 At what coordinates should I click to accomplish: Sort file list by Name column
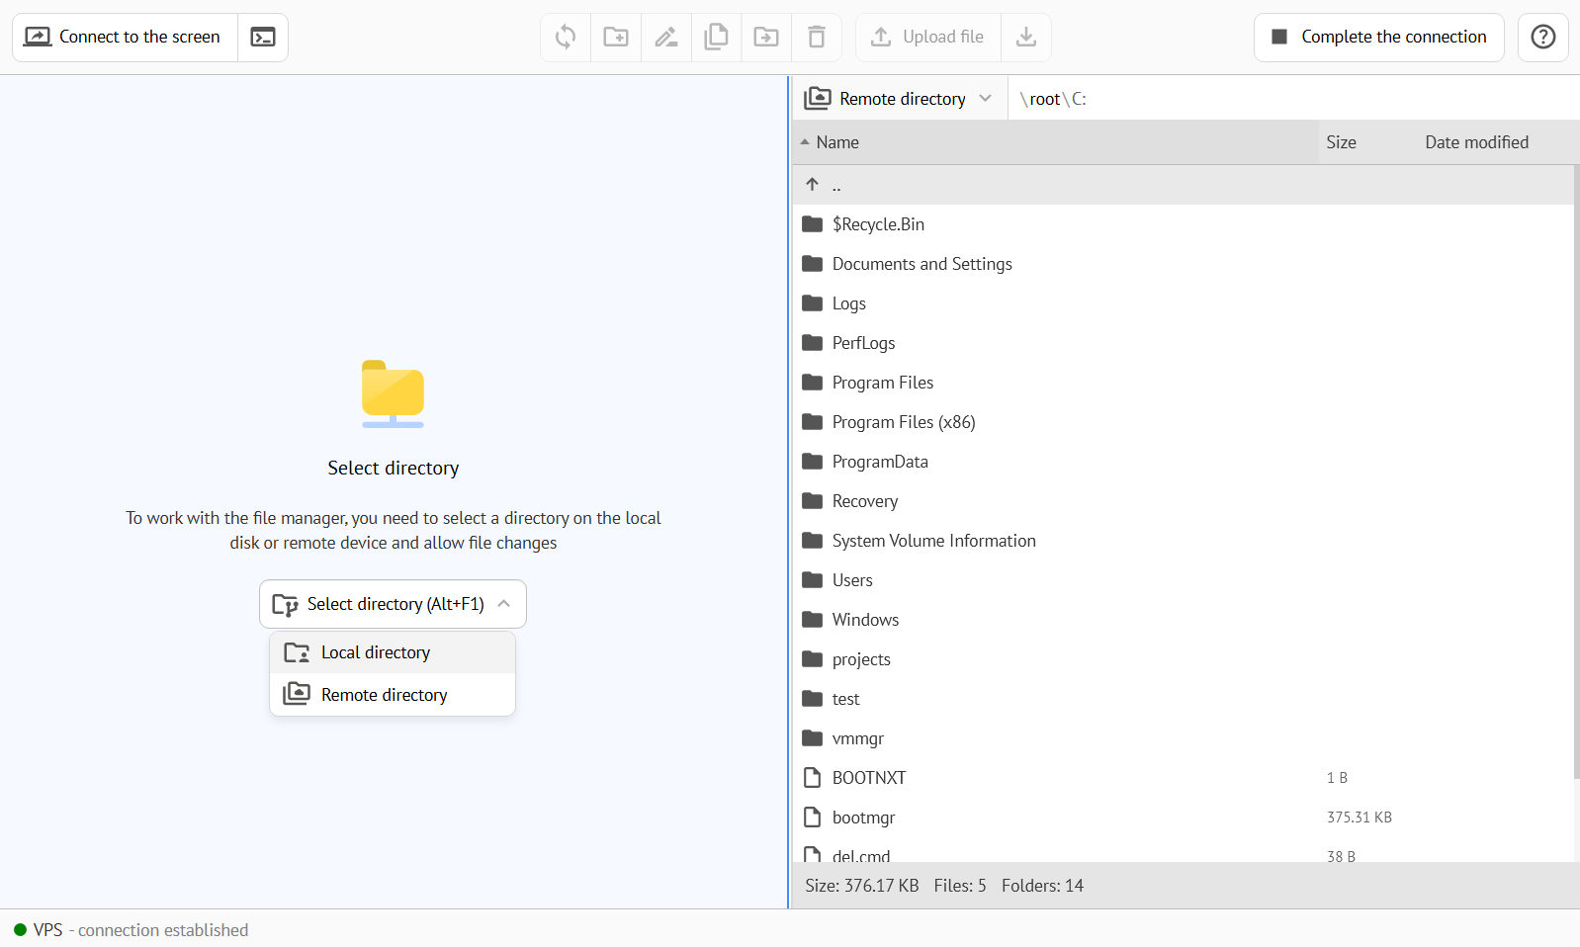pyautogui.click(x=837, y=142)
